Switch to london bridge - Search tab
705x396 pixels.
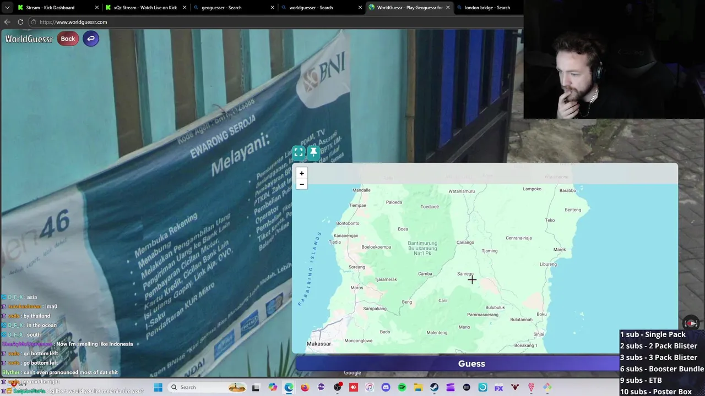click(487, 8)
